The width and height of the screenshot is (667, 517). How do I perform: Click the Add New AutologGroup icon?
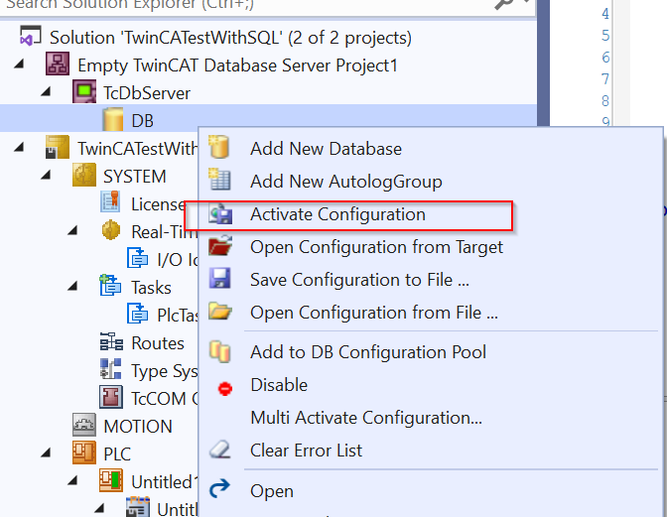pos(219,180)
